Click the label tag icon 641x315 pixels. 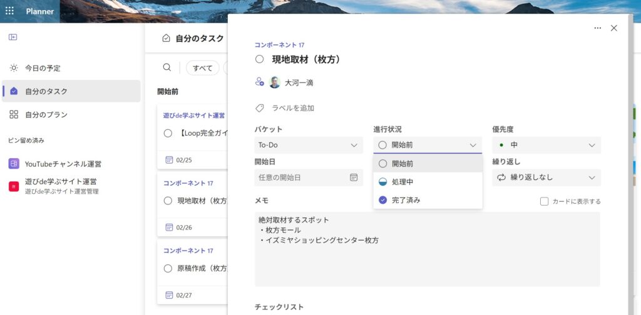tap(260, 108)
